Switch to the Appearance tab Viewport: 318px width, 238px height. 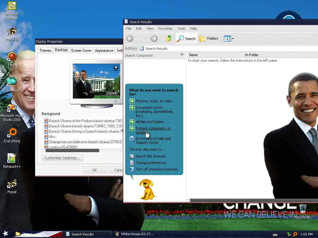click(104, 51)
